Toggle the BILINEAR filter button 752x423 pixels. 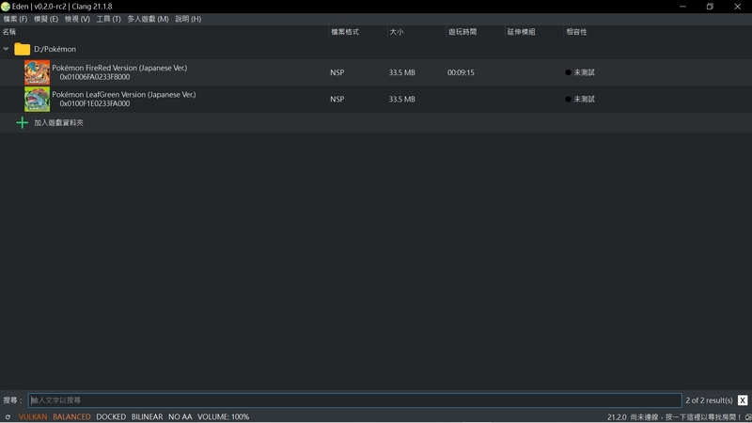147,416
